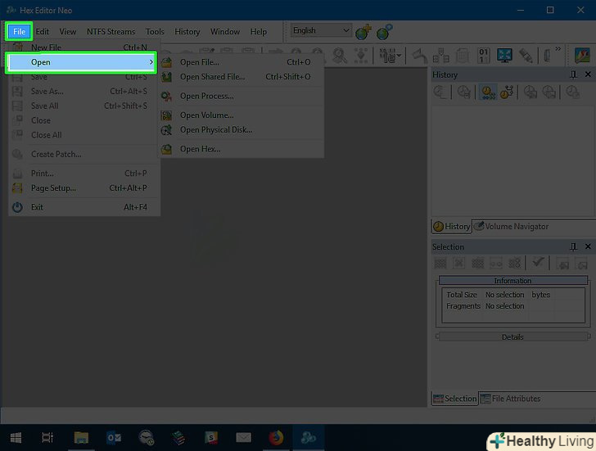This screenshot has height=451, width=596.
Task: Open Firefox from taskbar
Action: click(276, 438)
